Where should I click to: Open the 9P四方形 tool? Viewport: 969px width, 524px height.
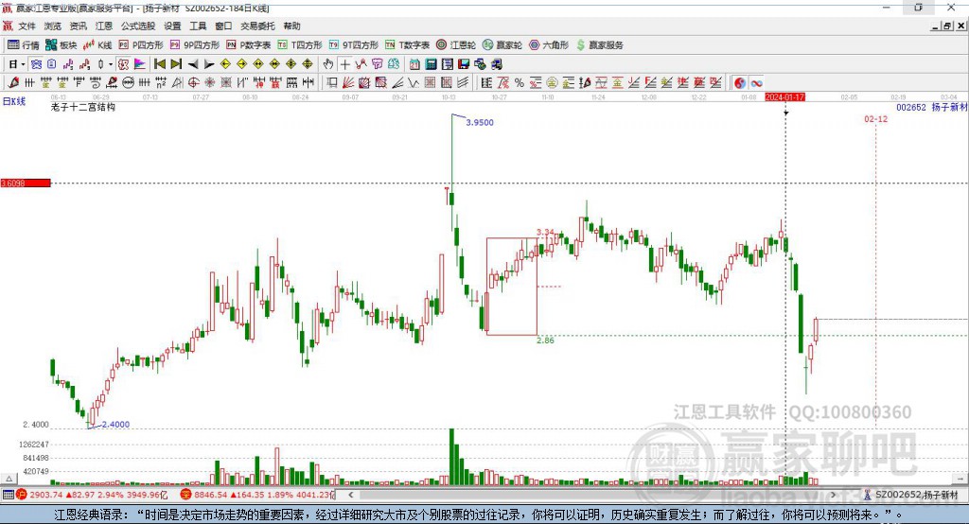pos(195,45)
